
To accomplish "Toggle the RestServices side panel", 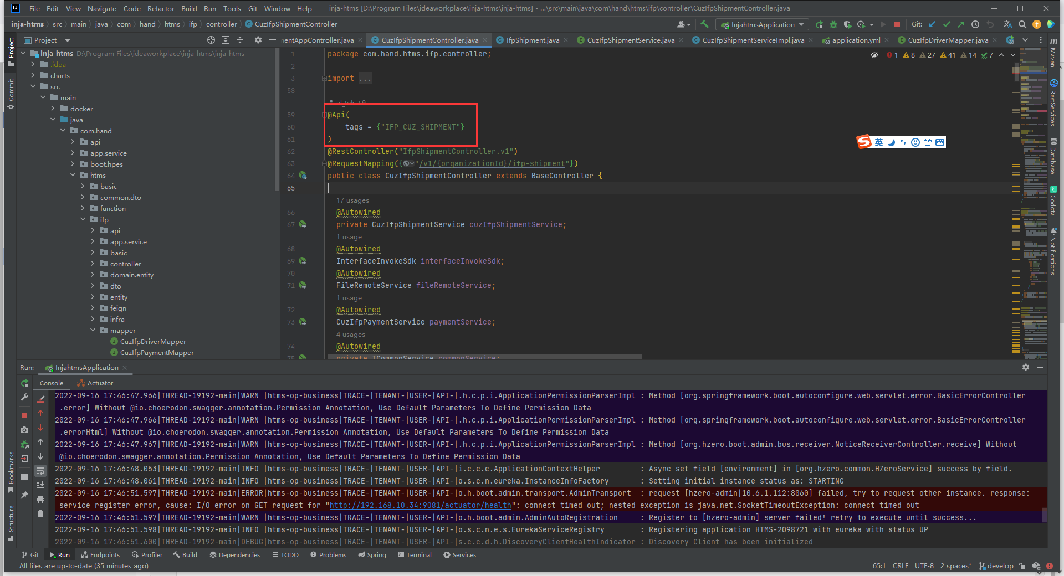I will [x=1053, y=104].
